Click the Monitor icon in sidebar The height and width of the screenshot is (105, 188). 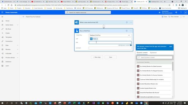pyautogui.click(x=2, y=49)
